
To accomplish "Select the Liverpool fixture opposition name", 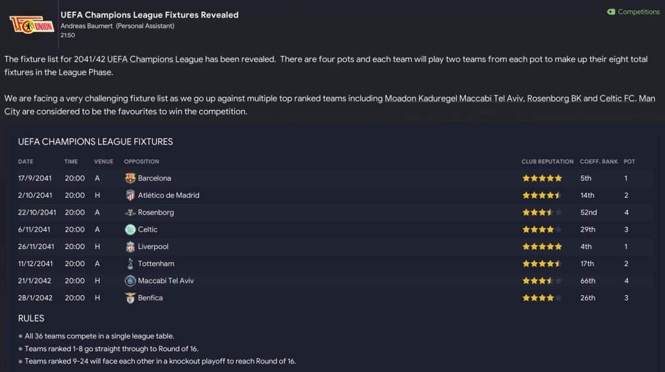I will coord(153,246).
